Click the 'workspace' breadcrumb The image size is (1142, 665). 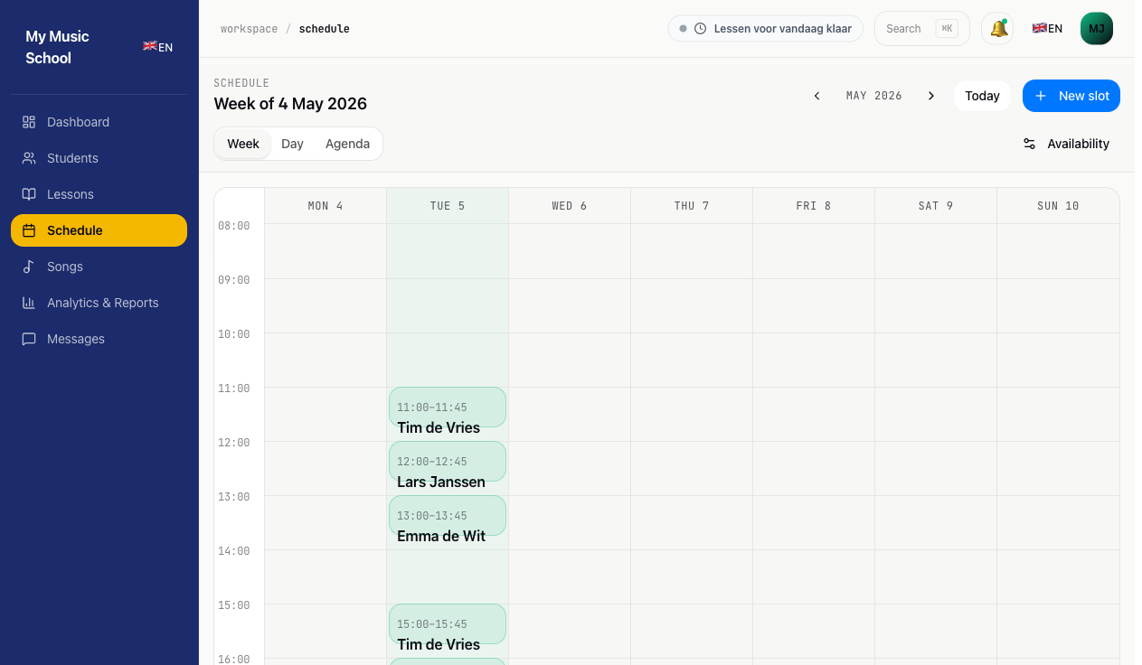[x=249, y=29]
